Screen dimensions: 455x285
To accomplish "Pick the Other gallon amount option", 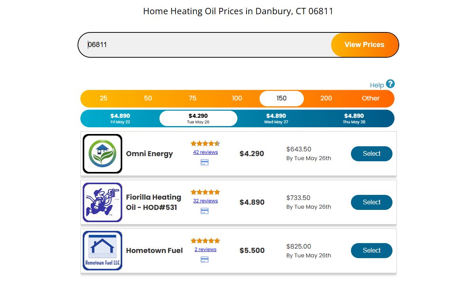I will click(x=371, y=98).
